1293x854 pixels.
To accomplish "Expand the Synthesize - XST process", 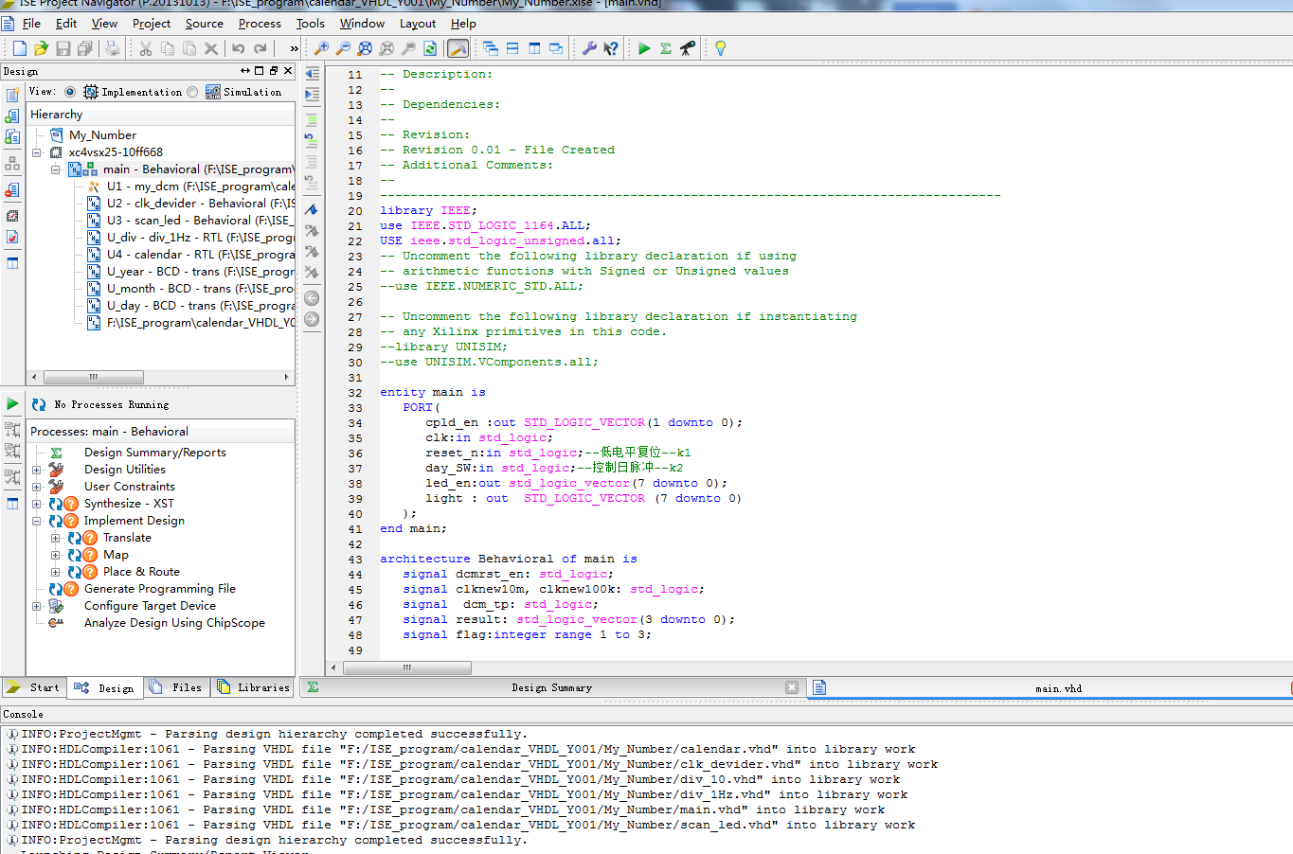I will pos(37,504).
